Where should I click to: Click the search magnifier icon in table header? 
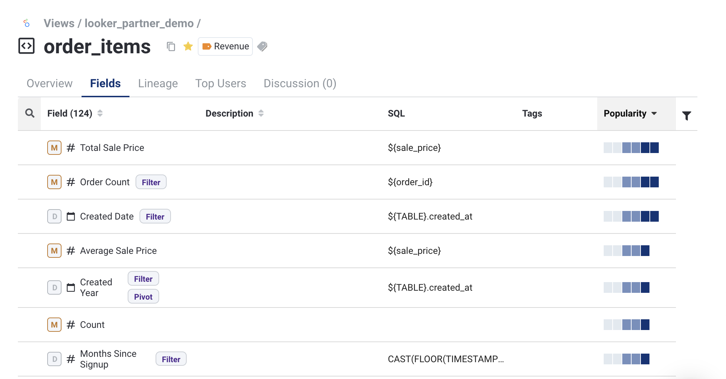(x=30, y=113)
